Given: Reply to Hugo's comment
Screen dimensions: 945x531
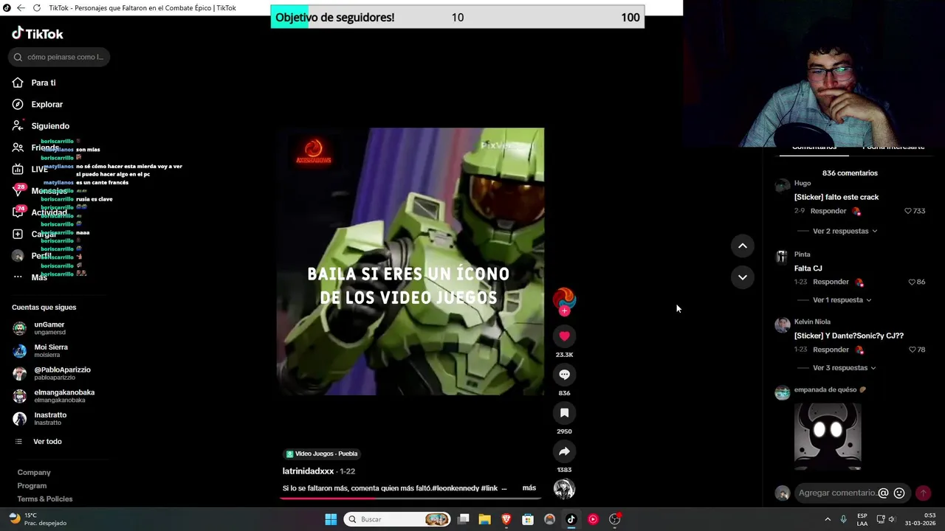Looking at the screenshot, I should (x=828, y=211).
